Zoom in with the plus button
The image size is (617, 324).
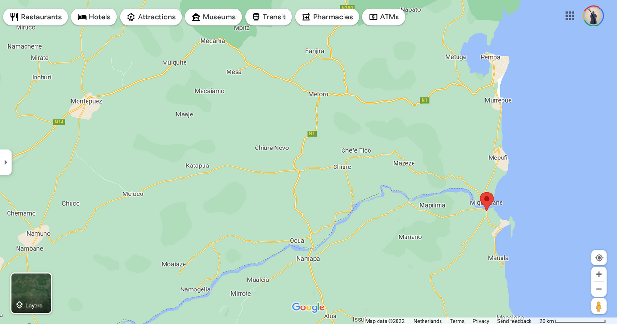(599, 274)
